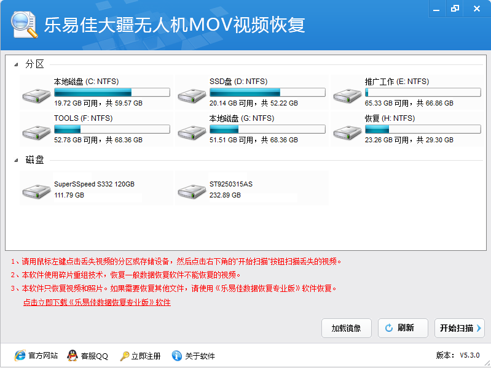Collapse the 磁盘 section
Viewport: 491px width, 368px height.
coord(16,161)
